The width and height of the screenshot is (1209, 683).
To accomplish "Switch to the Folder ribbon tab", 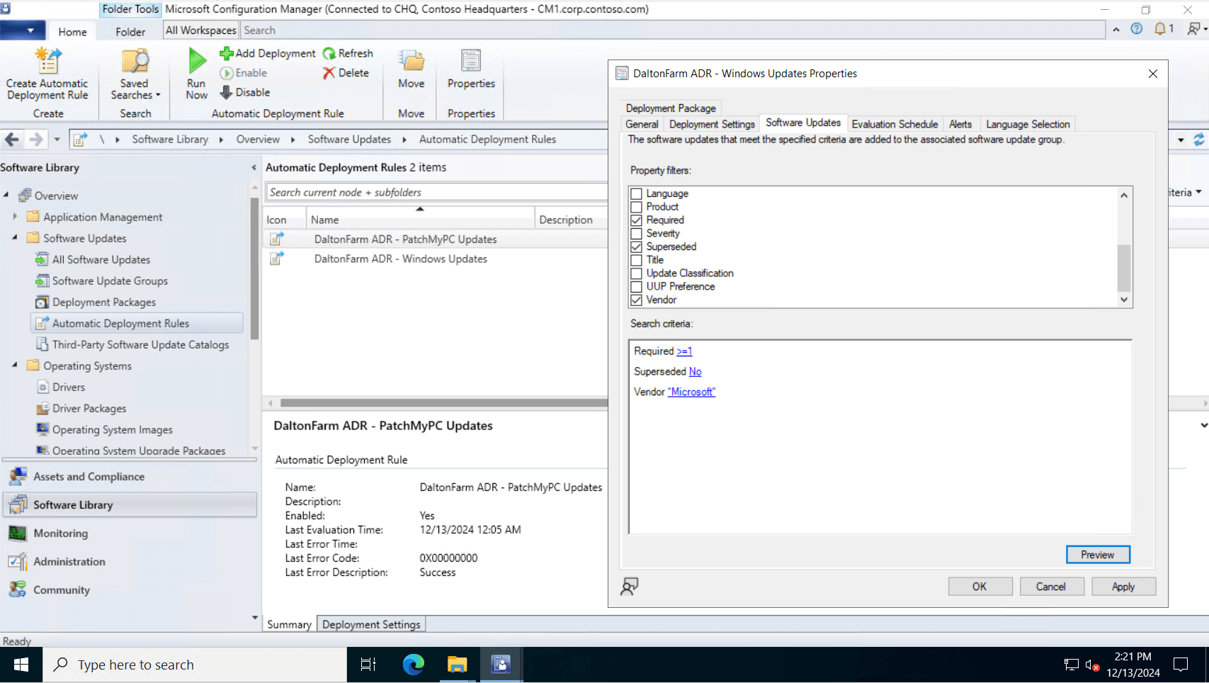I will [x=130, y=32].
